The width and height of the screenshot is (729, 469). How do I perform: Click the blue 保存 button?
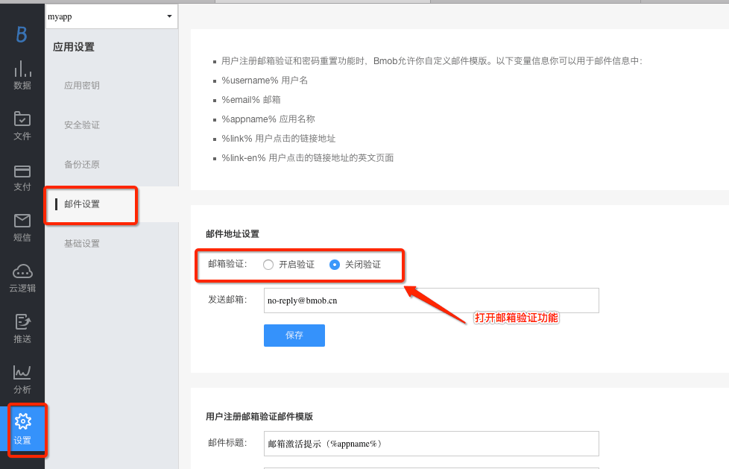[x=294, y=336]
